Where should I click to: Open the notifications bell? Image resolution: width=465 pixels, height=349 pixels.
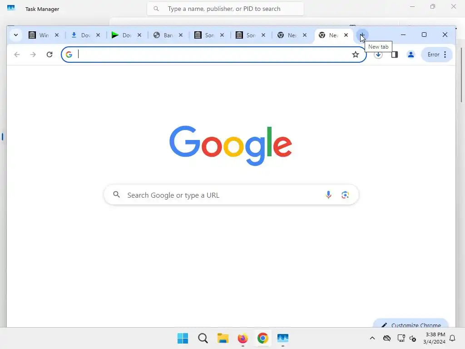[x=452, y=338]
